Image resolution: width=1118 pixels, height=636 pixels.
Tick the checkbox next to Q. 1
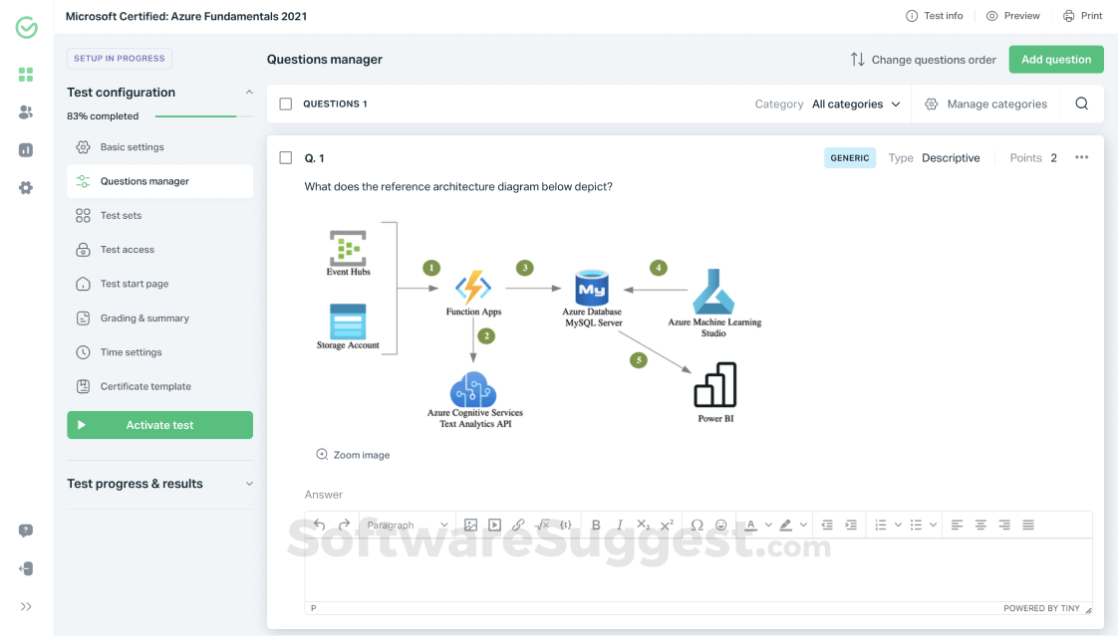coord(288,157)
